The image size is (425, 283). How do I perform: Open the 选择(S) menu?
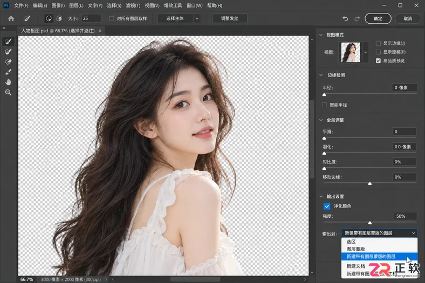point(114,5)
